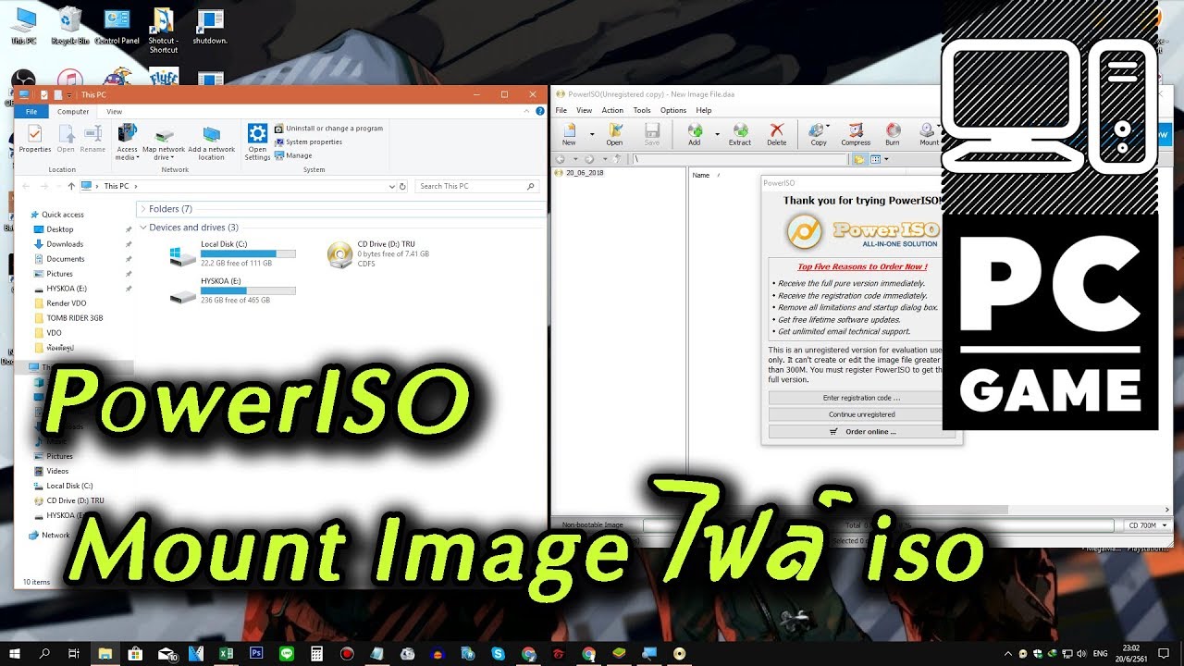Viewport: 1184px width, 666px height.
Task: Open the PowerISO Action menu
Action: pyautogui.click(x=612, y=110)
